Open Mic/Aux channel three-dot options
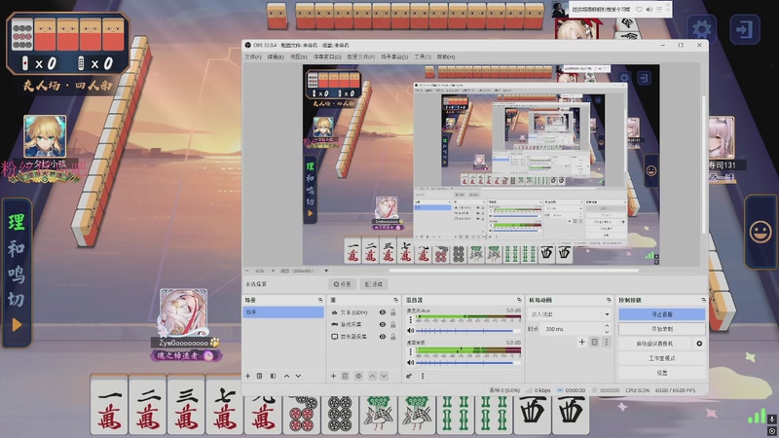The width and height of the screenshot is (779, 438). pyautogui.click(x=411, y=320)
